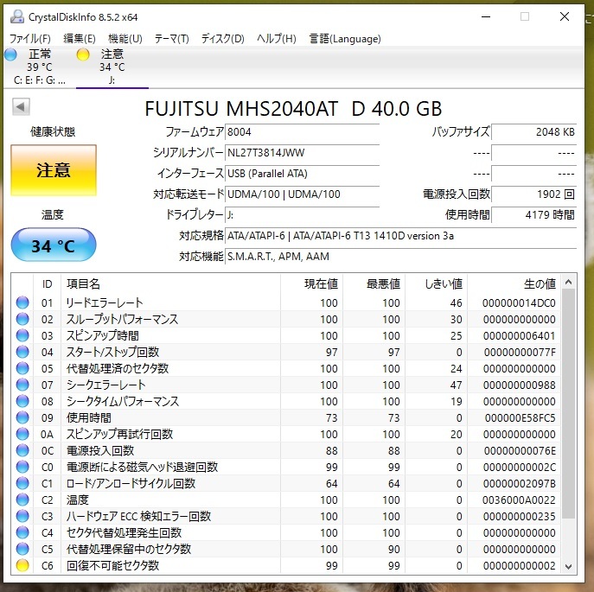Open the 編集(E) menu
The width and height of the screenshot is (594, 592).
point(80,39)
